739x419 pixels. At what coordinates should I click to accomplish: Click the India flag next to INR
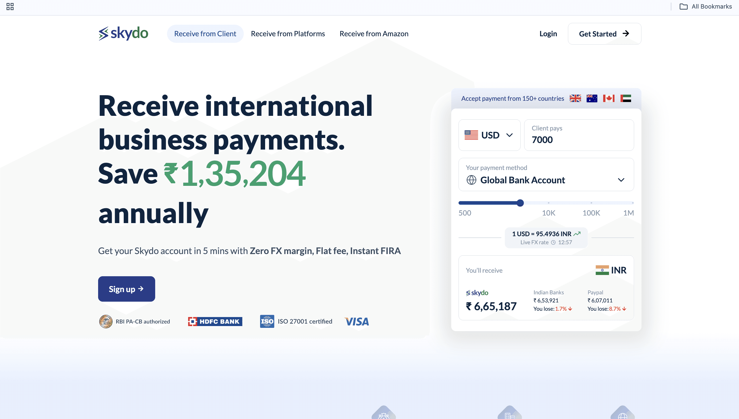click(x=602, y=270)
